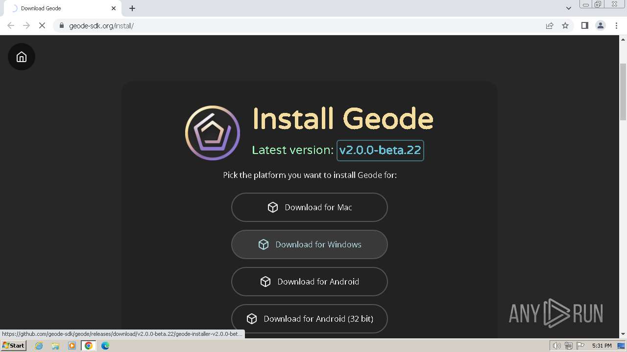Open media player taskbar icon
627x352 pixels.
click(72, 346)
